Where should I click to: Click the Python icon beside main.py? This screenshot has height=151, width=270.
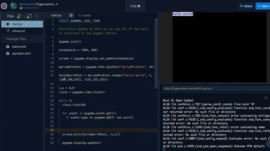click(x=8, y=24)
